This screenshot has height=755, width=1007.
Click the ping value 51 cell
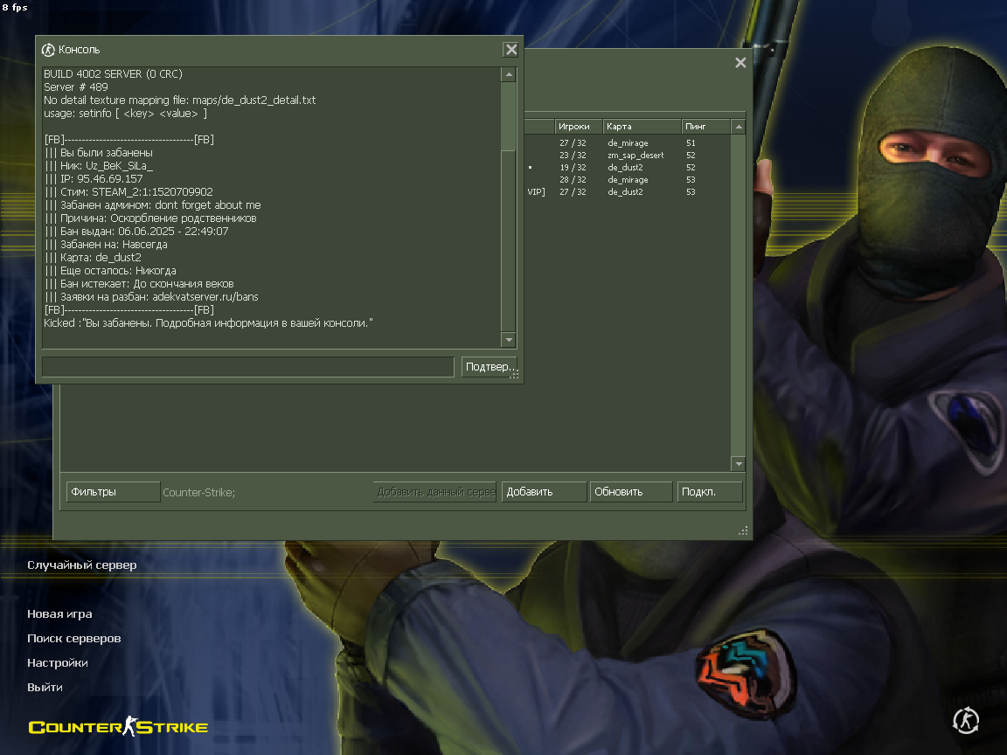pos(691,143)
